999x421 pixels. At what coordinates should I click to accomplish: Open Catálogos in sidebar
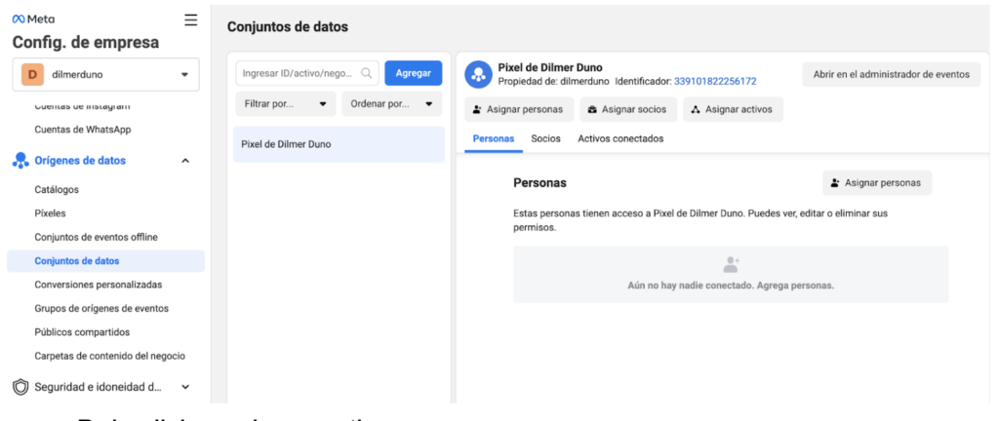point(57,189)
